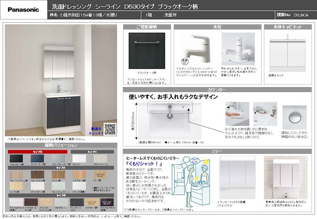The image size is (317, 219).
Task: Click the QR code in the room photo
Action: [110, 129]
